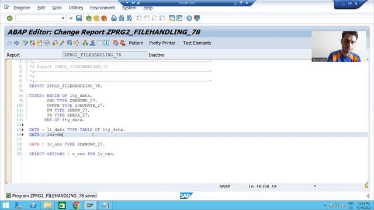Click the green Back icon
Screen dimensions: 374x210
coord(89,18)
